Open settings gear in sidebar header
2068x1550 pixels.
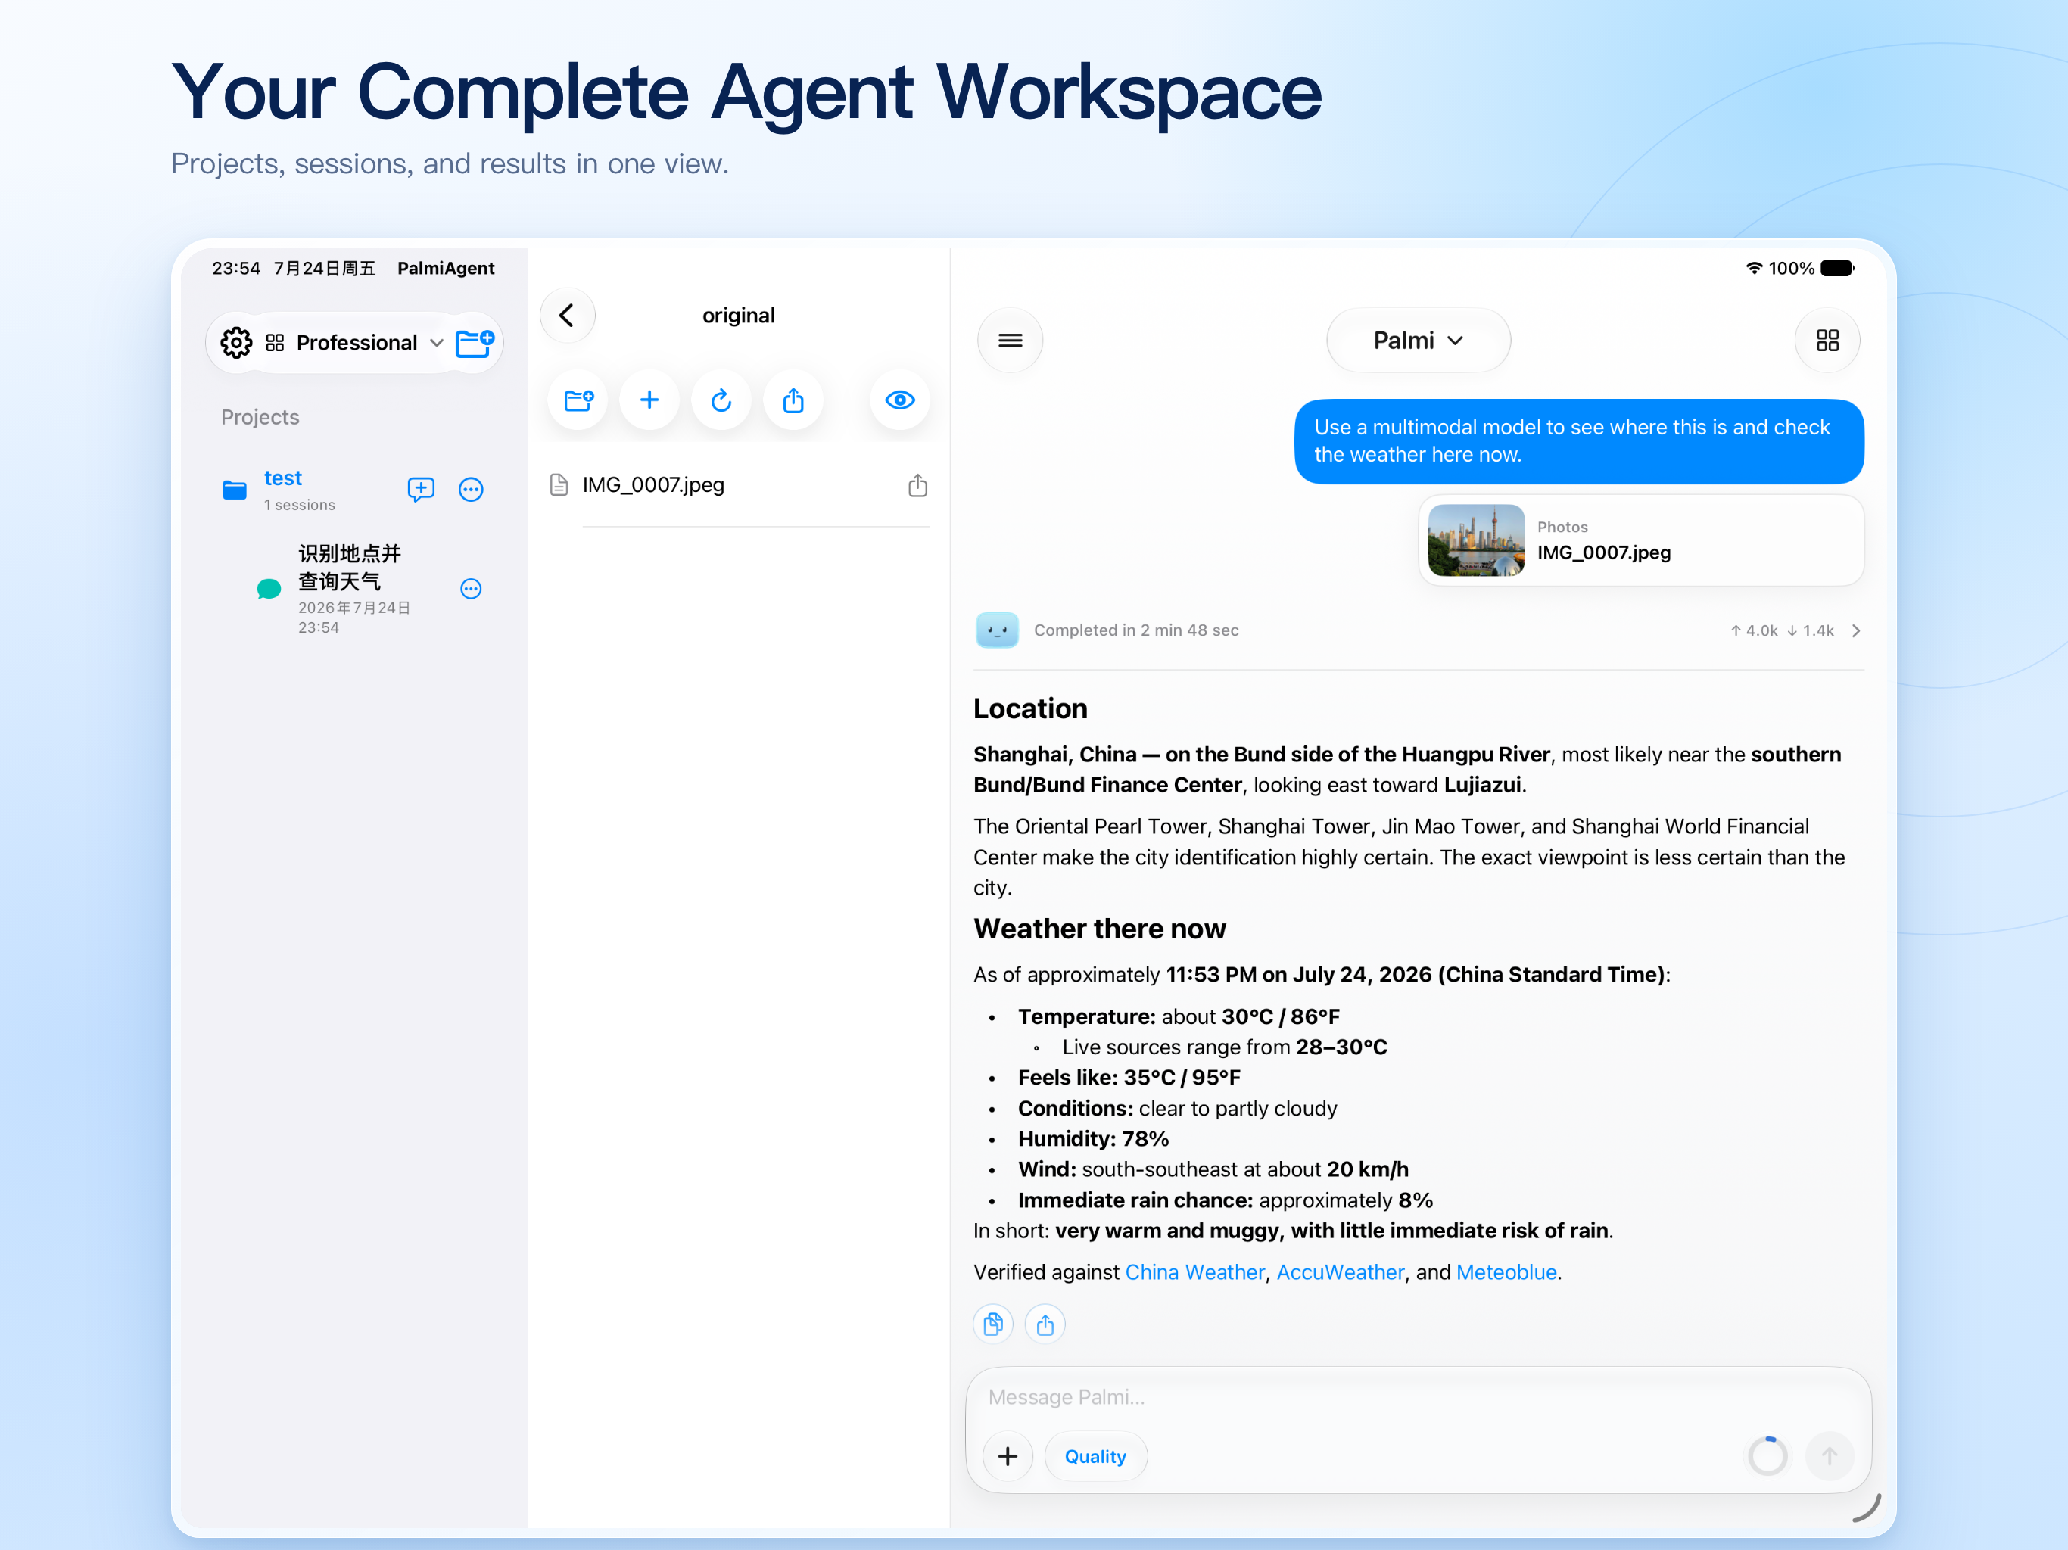[x=235, y=343]
